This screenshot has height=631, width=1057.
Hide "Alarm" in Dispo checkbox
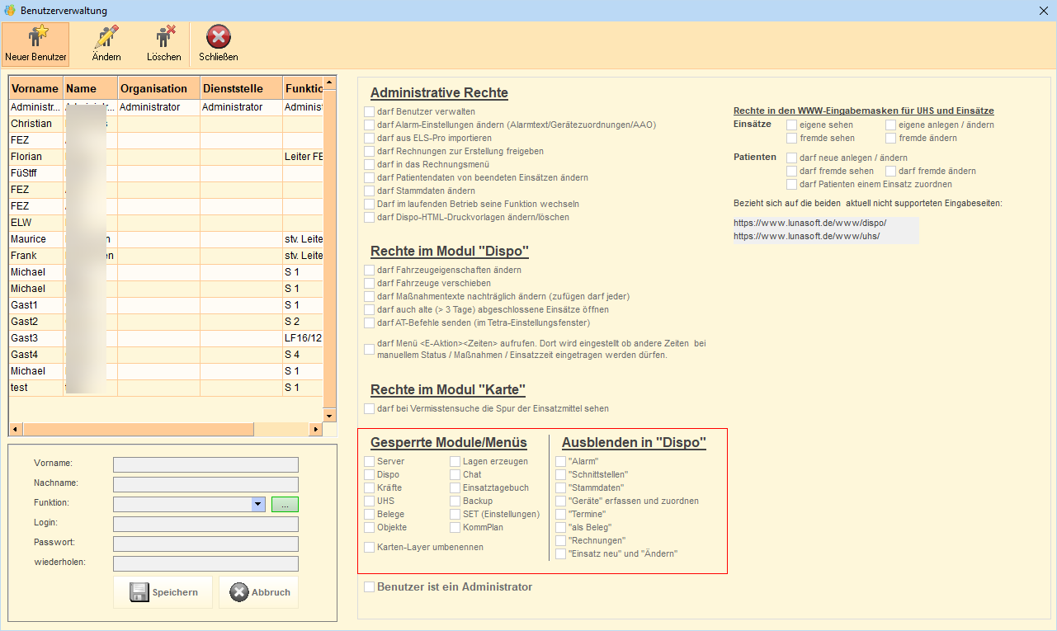[x=560, y=461]
